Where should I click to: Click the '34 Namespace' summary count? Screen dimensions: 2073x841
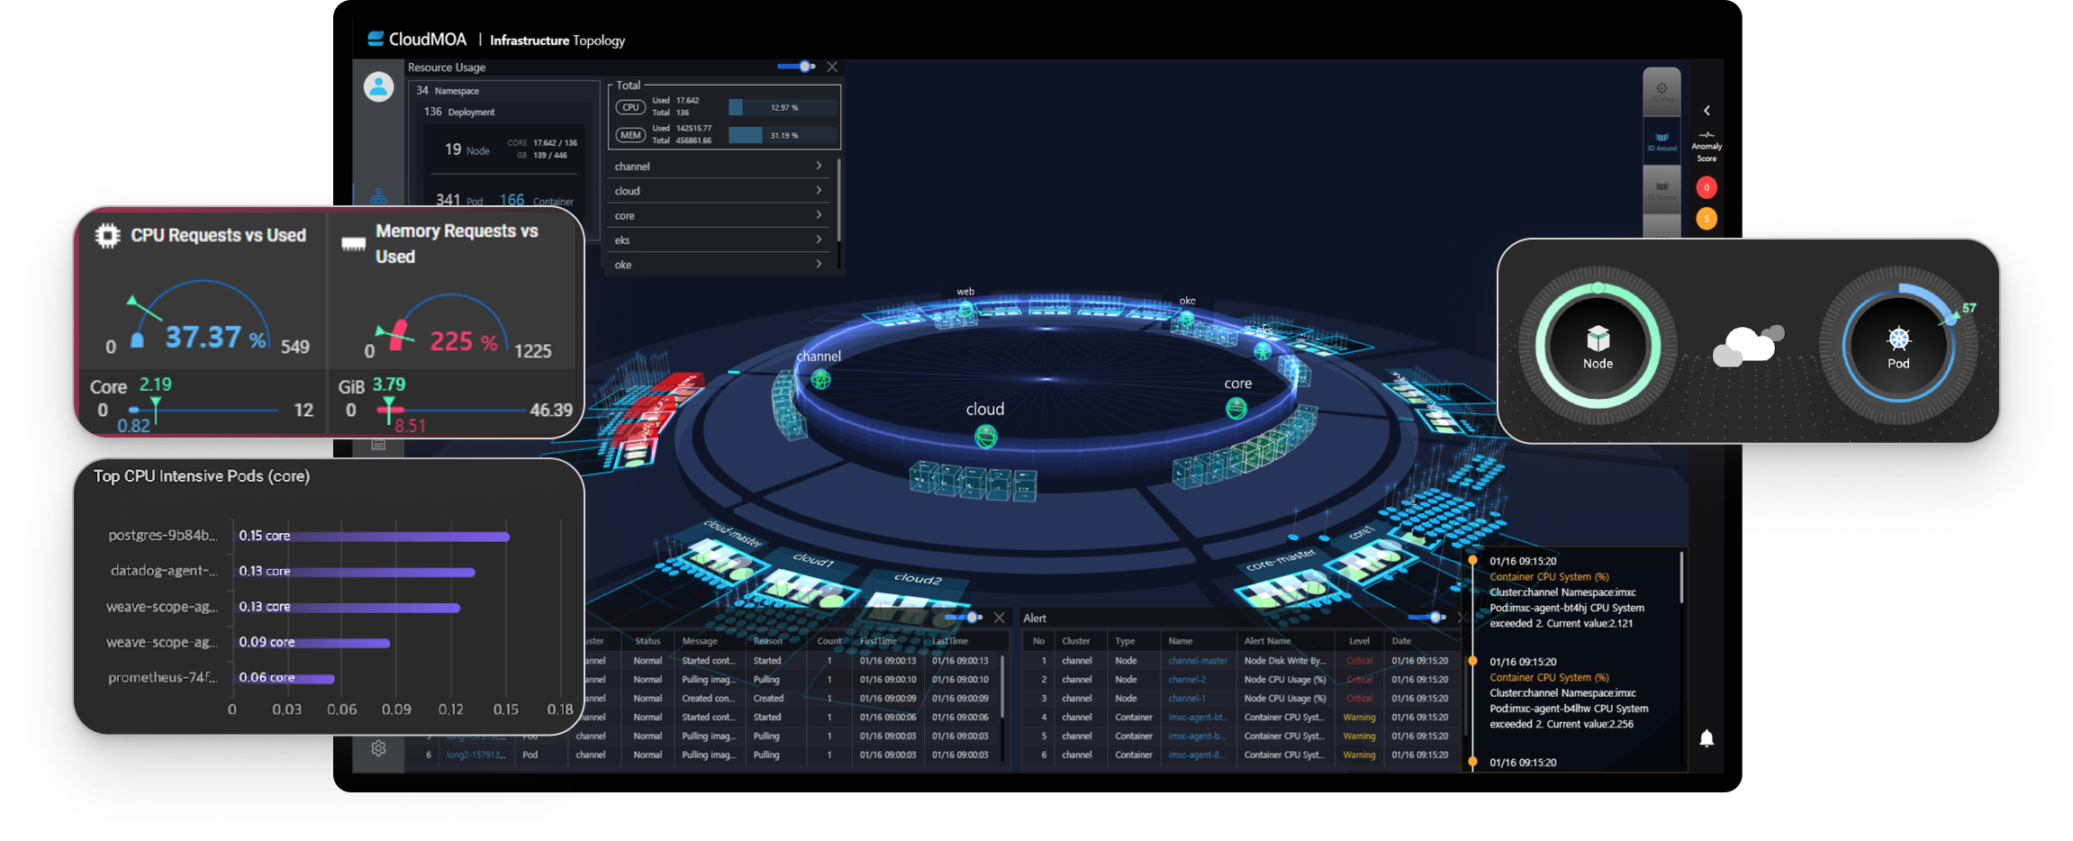tap(447, 90)
